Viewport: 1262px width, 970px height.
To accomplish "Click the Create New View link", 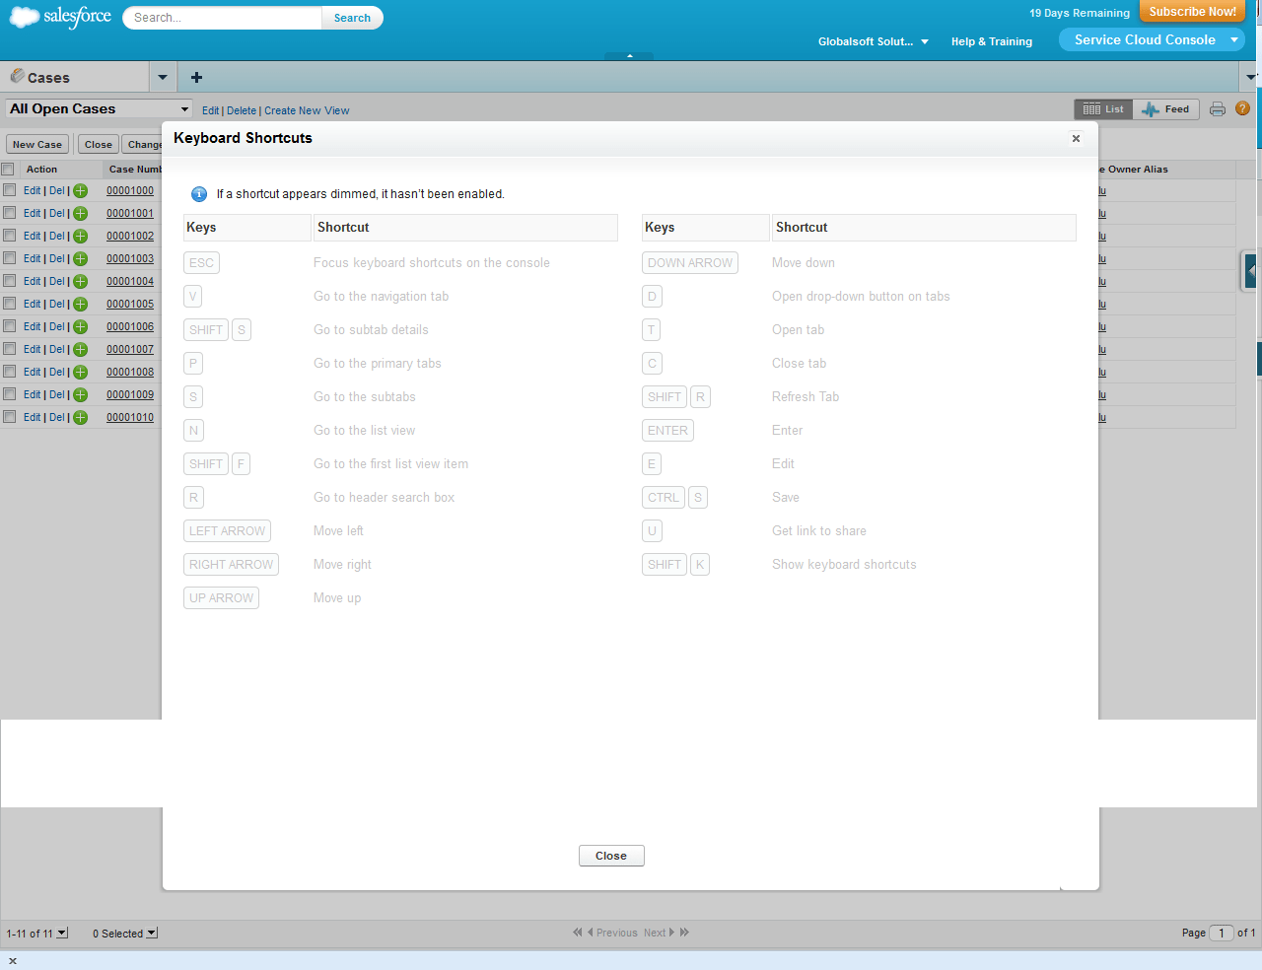I will pyautogui.click(x=306, y=110).
